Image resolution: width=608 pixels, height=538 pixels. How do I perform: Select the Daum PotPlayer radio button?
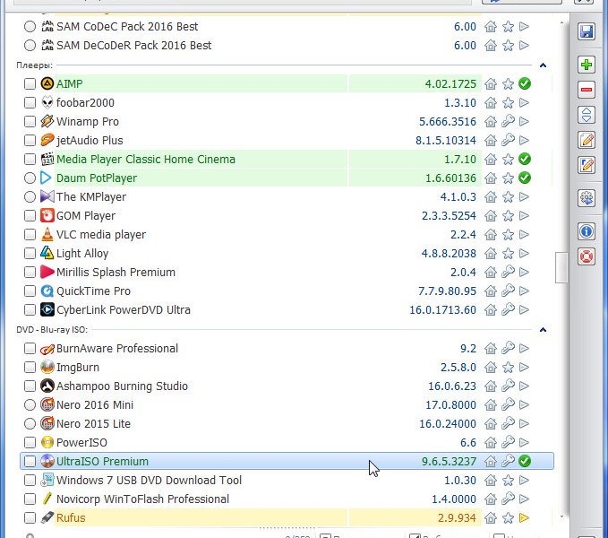30,178
